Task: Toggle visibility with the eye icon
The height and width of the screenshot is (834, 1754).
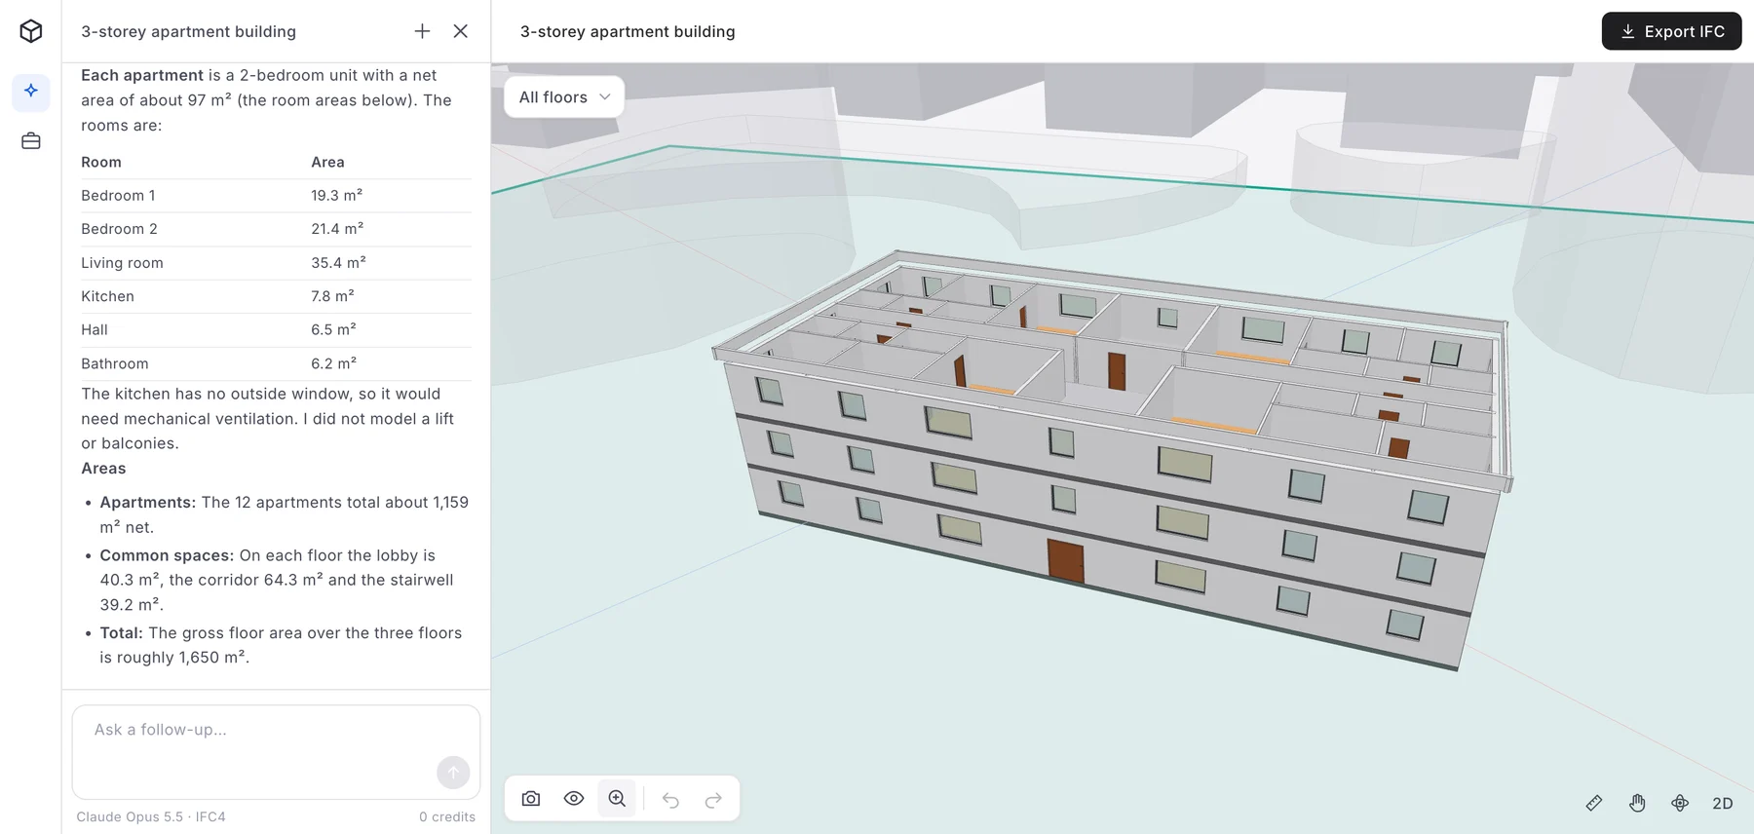Action: pyautogui.click(x=574, y=799)
